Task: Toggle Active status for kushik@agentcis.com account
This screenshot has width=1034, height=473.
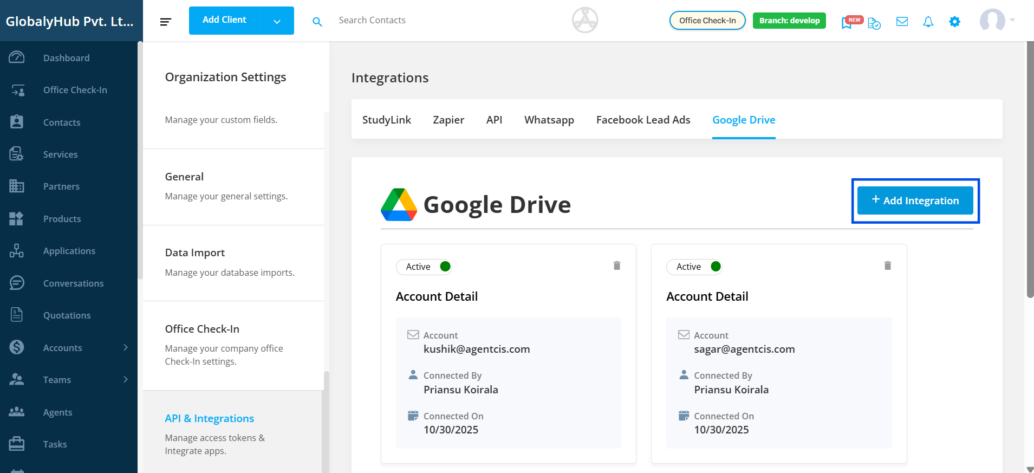Action: [445, 267]
